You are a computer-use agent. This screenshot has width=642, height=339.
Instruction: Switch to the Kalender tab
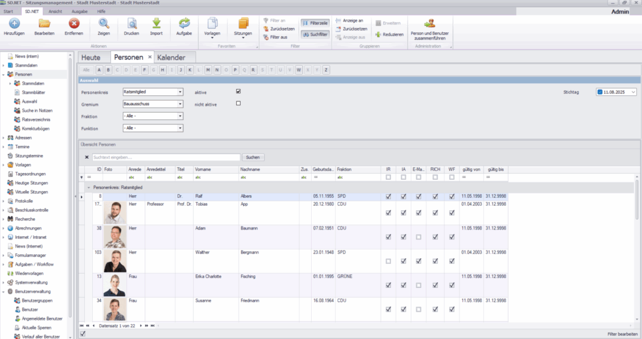[171, 58]
